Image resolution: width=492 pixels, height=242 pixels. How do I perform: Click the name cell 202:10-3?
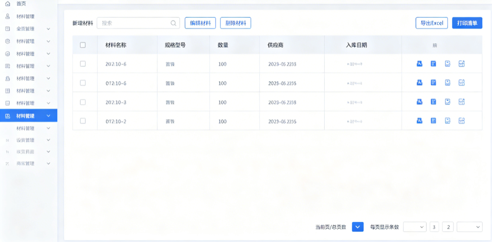[x=116, y=102]
